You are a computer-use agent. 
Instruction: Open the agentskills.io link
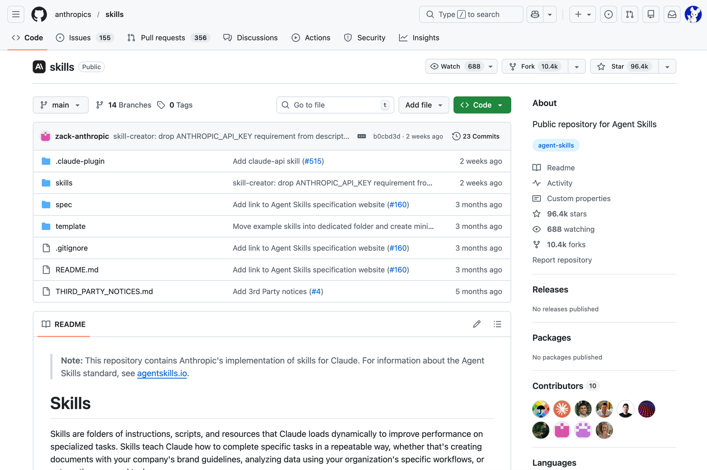[162, 373]
